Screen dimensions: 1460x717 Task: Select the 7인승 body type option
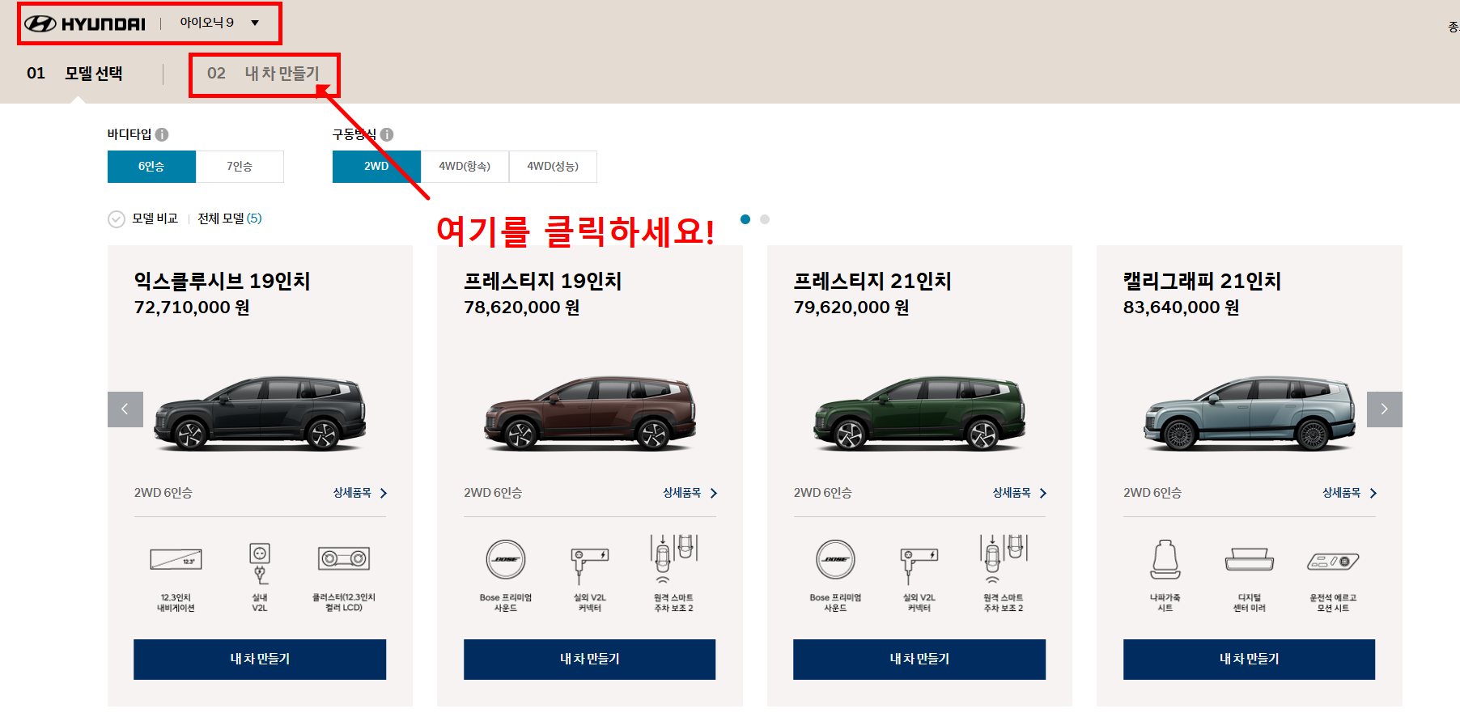point(240,167)
